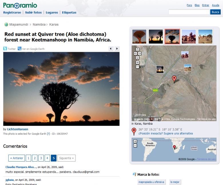Pan the satellite map left
This screenshot has width=223, height=185.
[136, 54]
